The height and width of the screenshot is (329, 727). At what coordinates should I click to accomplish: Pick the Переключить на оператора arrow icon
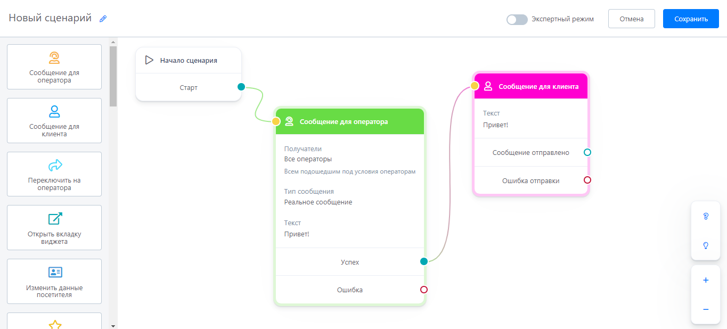tap(55, 166)
